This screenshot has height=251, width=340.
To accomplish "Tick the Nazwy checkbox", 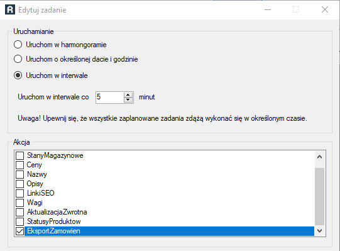I will point(19,174).
